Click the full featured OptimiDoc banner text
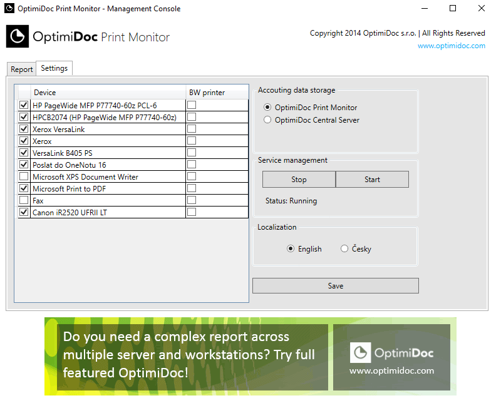Image resolution: width=496 pixels, height=398 pixels. [x=189, y=354]
